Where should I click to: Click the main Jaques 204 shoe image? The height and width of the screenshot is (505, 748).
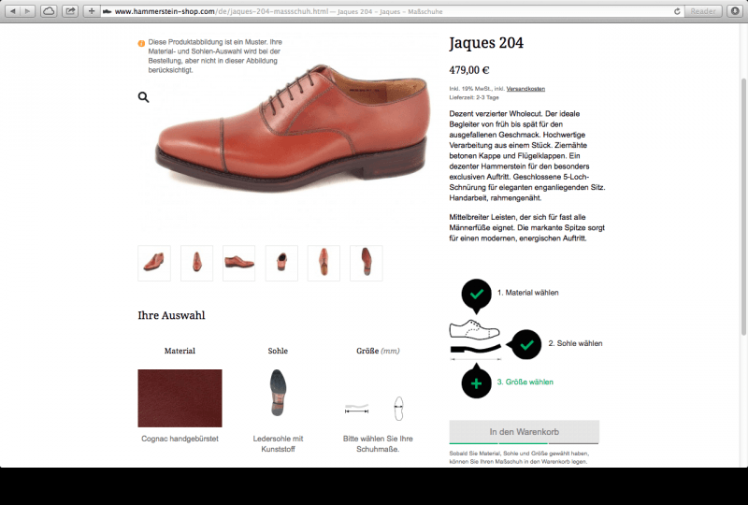pos(292,127)
